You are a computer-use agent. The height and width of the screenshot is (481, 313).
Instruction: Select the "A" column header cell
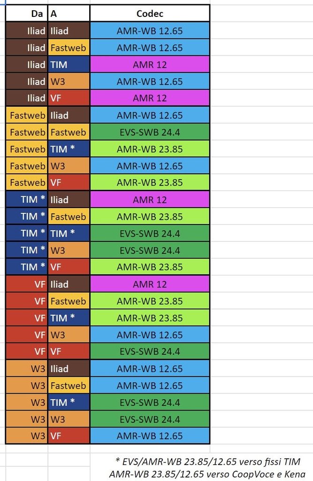click(69, 14)
